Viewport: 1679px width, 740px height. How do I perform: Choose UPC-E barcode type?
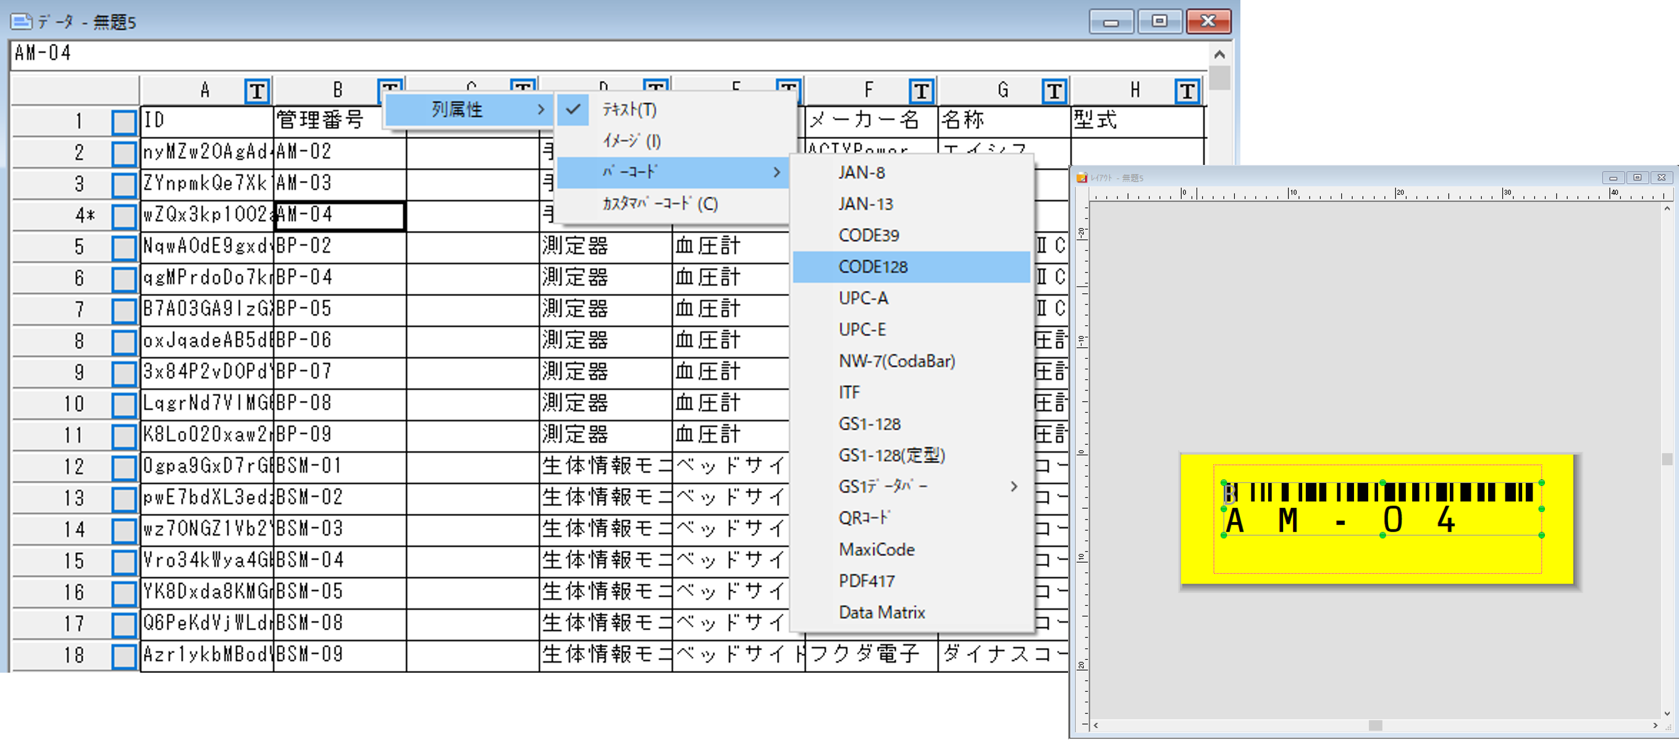(911, 329)
